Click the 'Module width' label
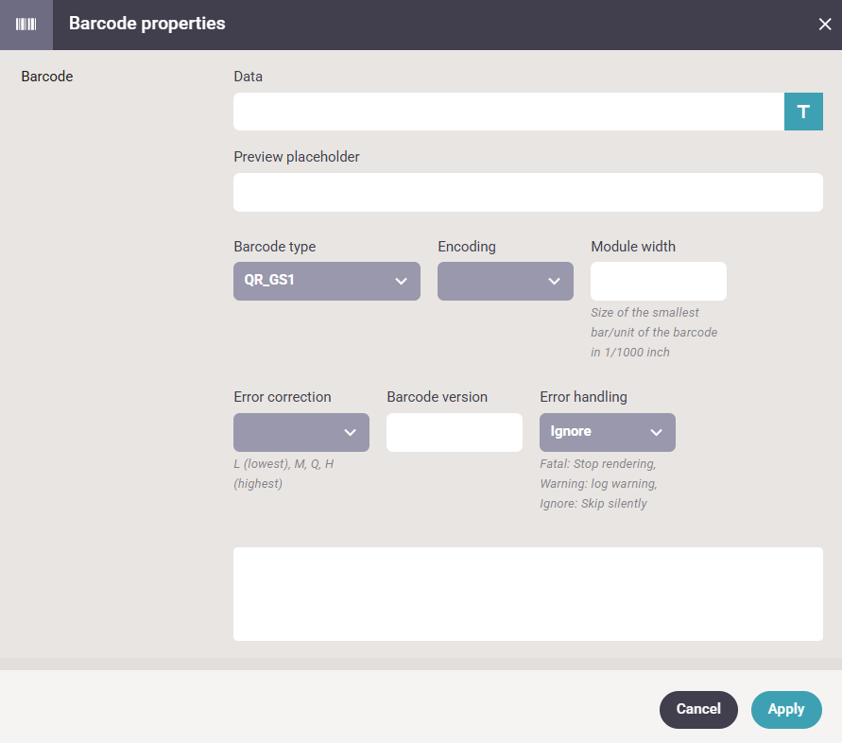 (x=633, y=247)
